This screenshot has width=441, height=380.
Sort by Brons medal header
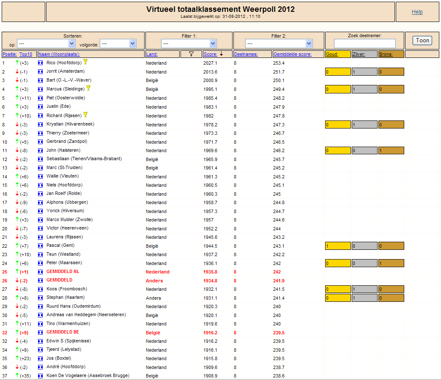tap(386, 54)
